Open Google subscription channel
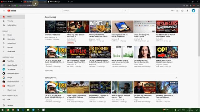200x112 pixels. click(x=12, y=77)
